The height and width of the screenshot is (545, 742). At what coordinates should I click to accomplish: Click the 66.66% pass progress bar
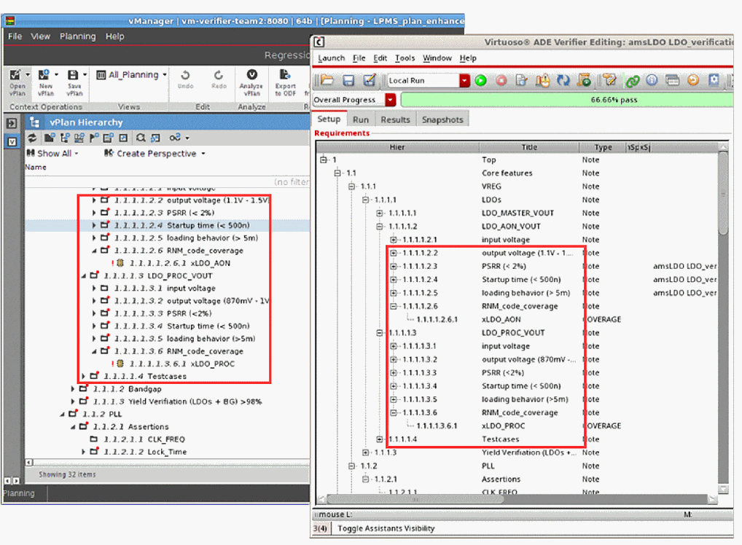click(569, 100)
